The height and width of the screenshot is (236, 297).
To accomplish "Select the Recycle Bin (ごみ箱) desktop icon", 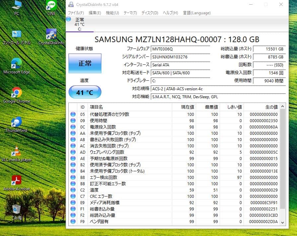I will [17, 212].
